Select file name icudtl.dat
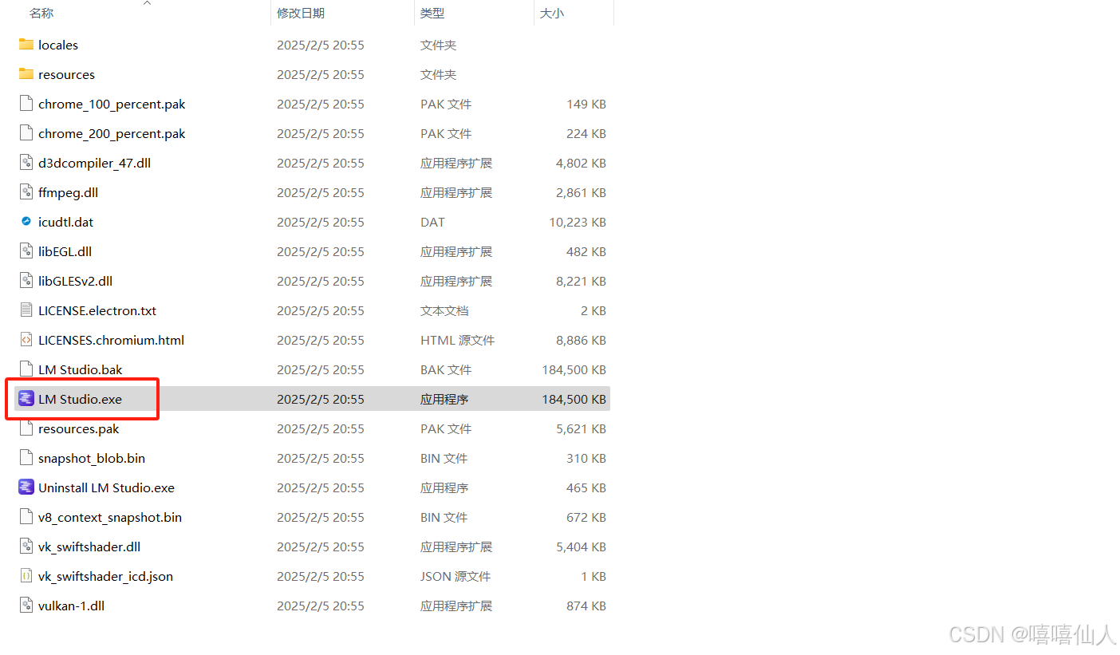 [x=65, y=223]
